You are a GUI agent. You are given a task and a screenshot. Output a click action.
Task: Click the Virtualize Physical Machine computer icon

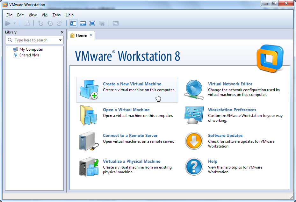89,167
